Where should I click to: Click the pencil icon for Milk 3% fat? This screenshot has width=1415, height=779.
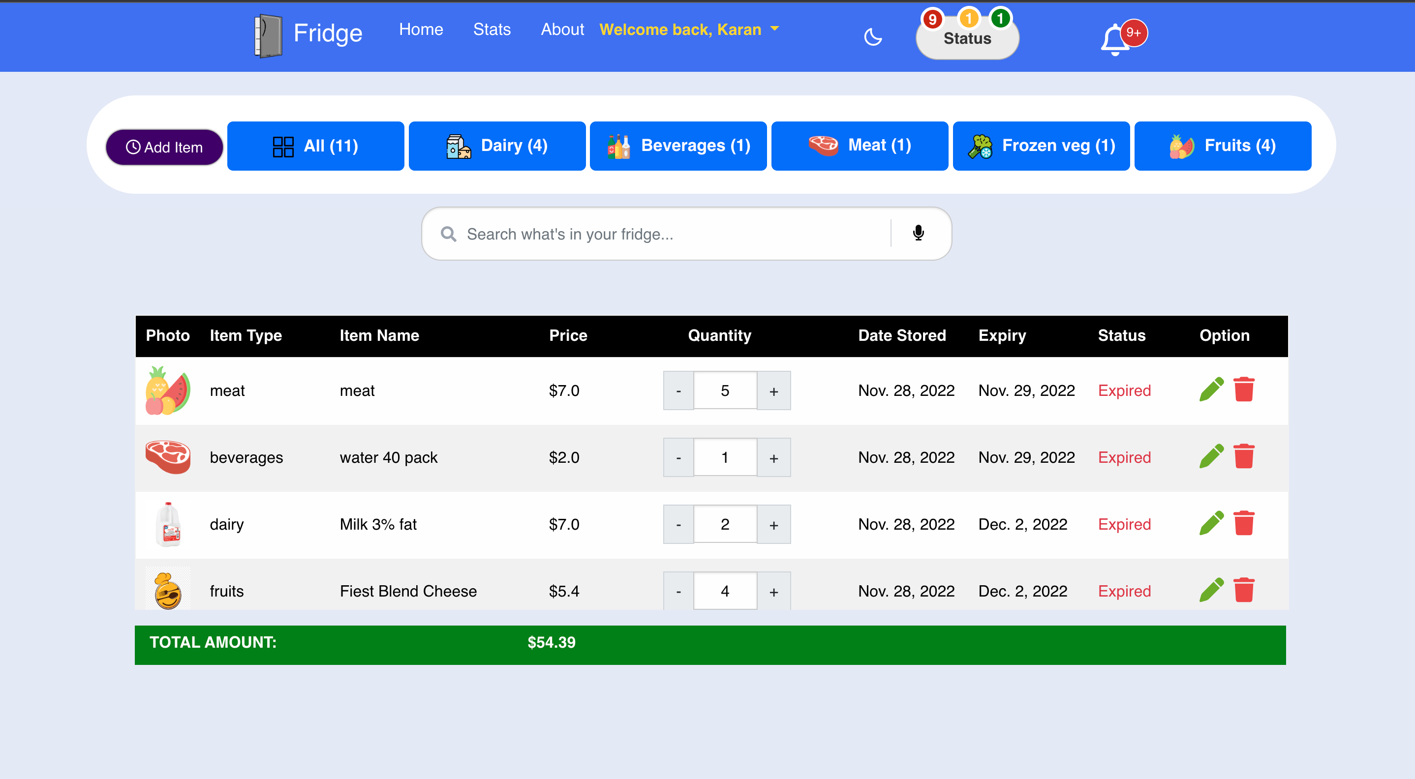pyautogui.click(x=1211, y=524)
